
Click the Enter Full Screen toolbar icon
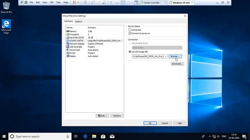coord(123,2)
